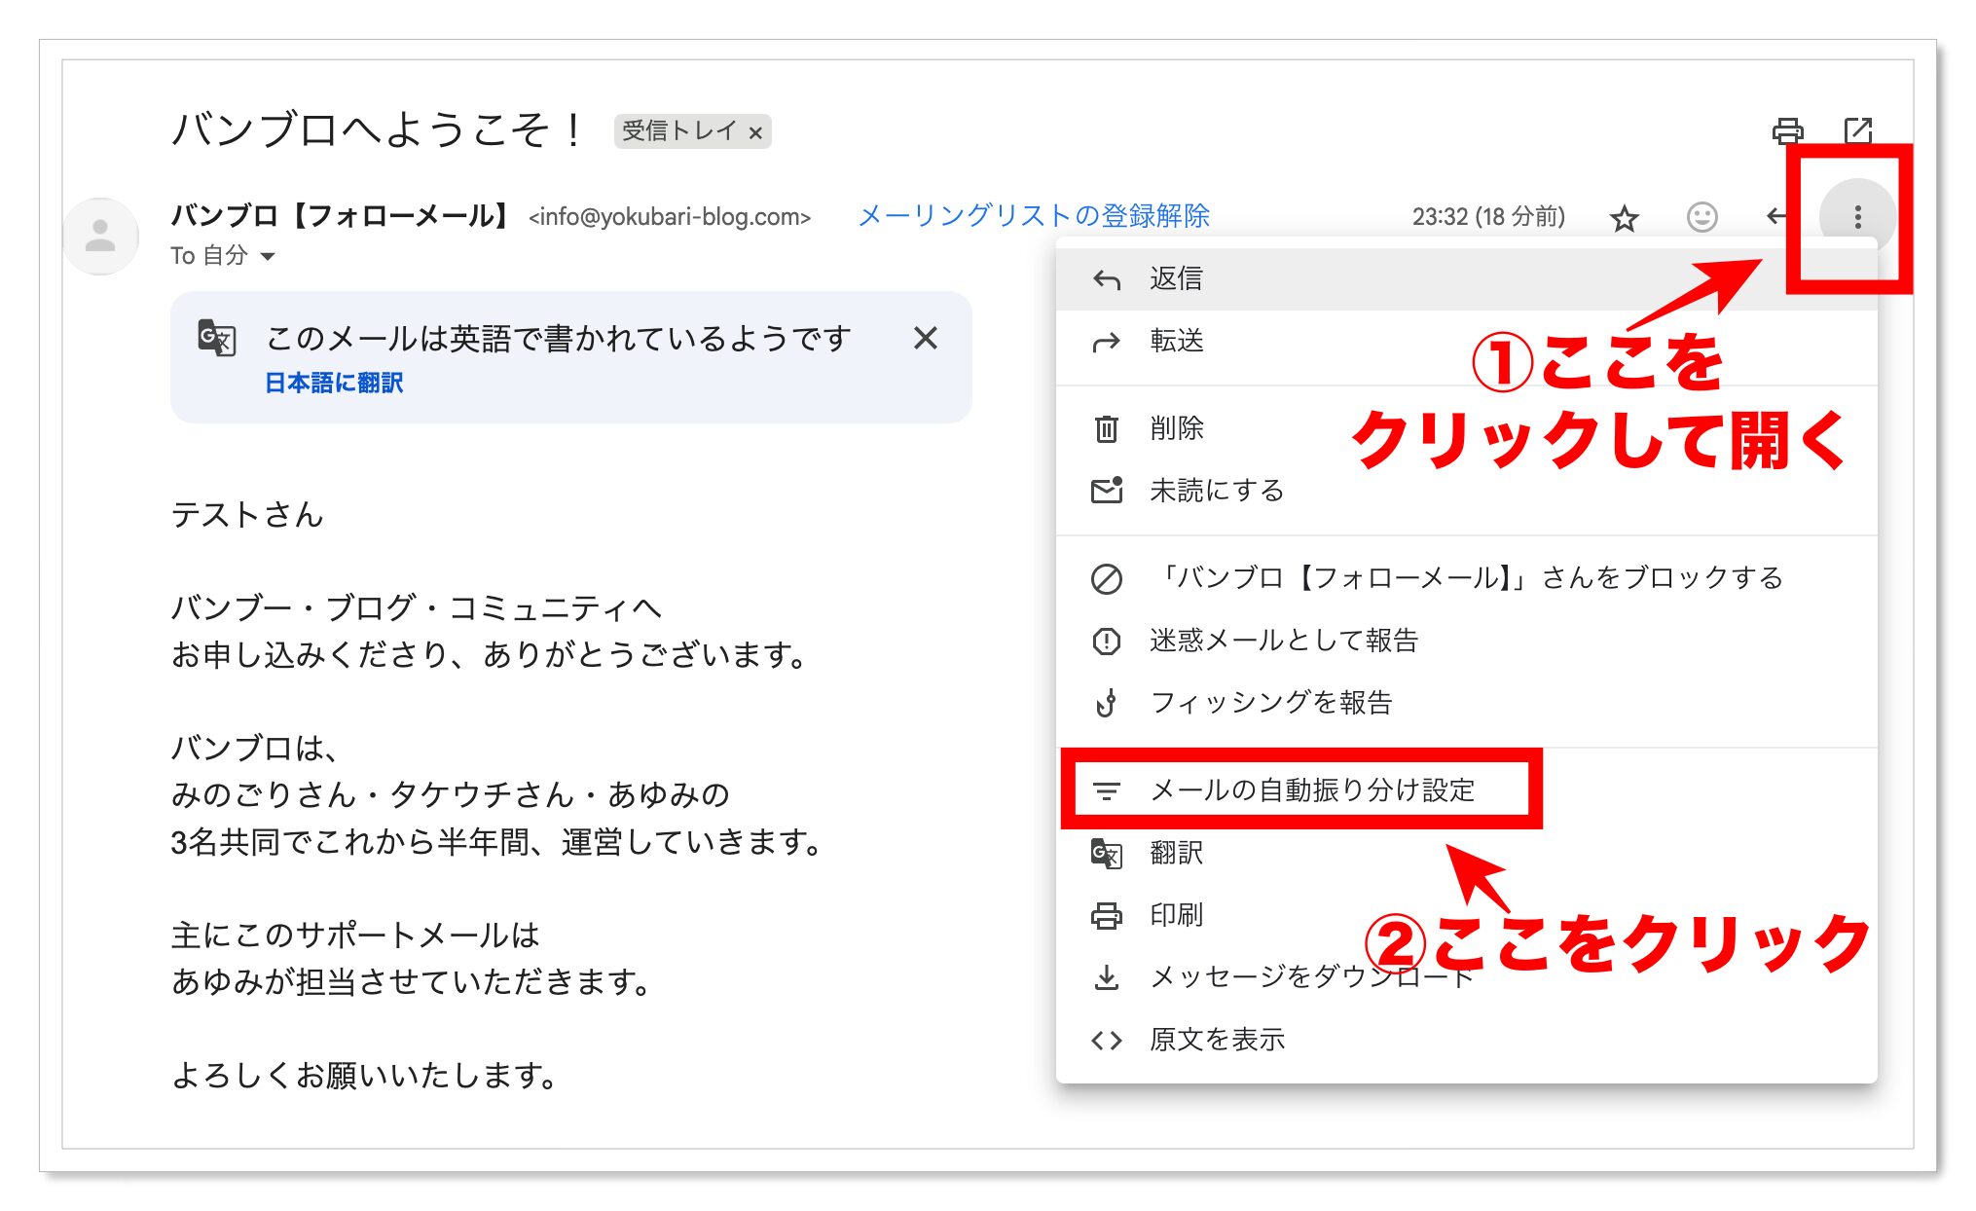Choose 未読にする menu entry
1976x1211 pixels.
(x=1216, y=490)
